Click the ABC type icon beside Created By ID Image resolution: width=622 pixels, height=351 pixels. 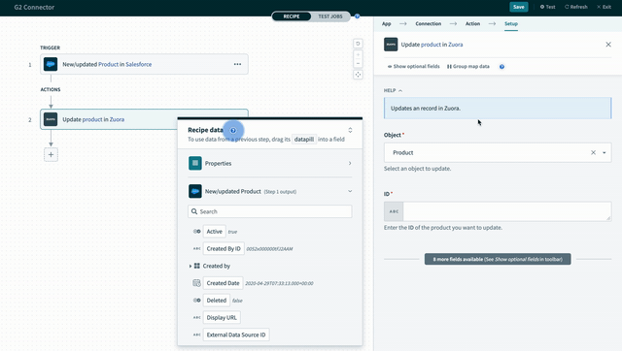pyautogui.click(x=196, y=248)
